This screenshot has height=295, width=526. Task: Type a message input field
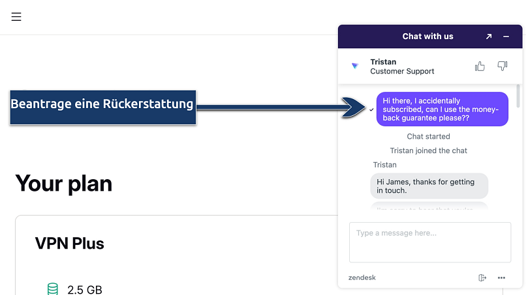429,242
